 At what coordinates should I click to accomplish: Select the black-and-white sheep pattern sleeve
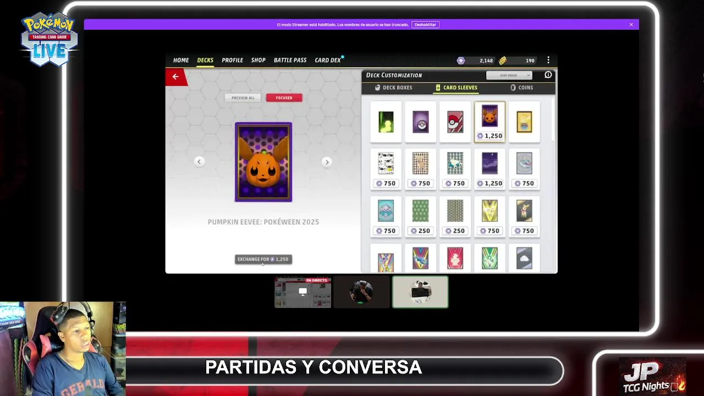[x=386, y=169]
